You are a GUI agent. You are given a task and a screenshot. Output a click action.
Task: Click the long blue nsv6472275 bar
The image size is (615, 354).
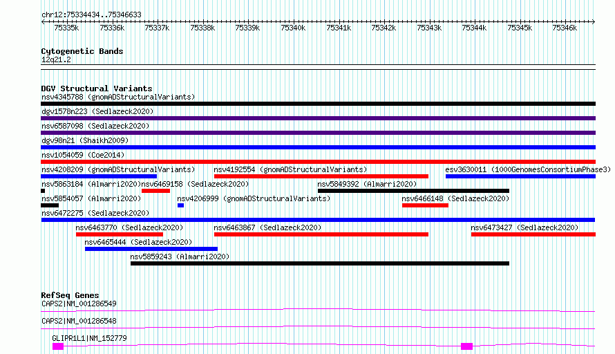(318, 220)
